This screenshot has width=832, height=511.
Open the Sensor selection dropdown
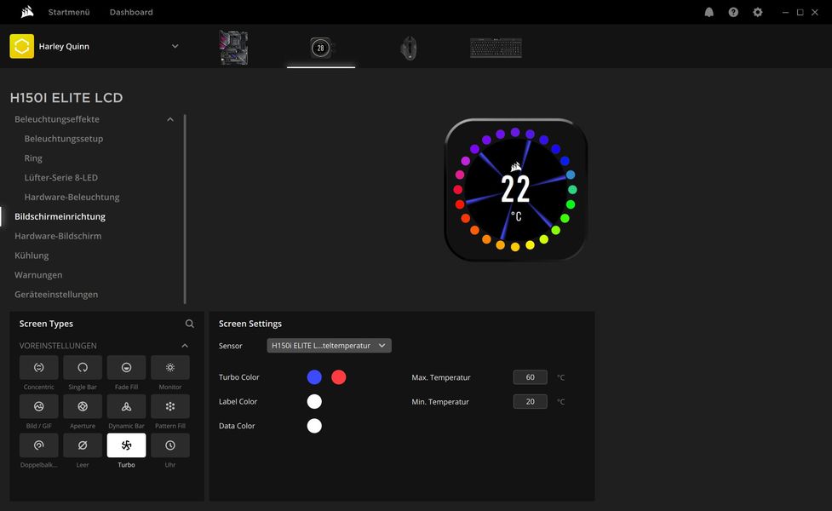(329, 346)
